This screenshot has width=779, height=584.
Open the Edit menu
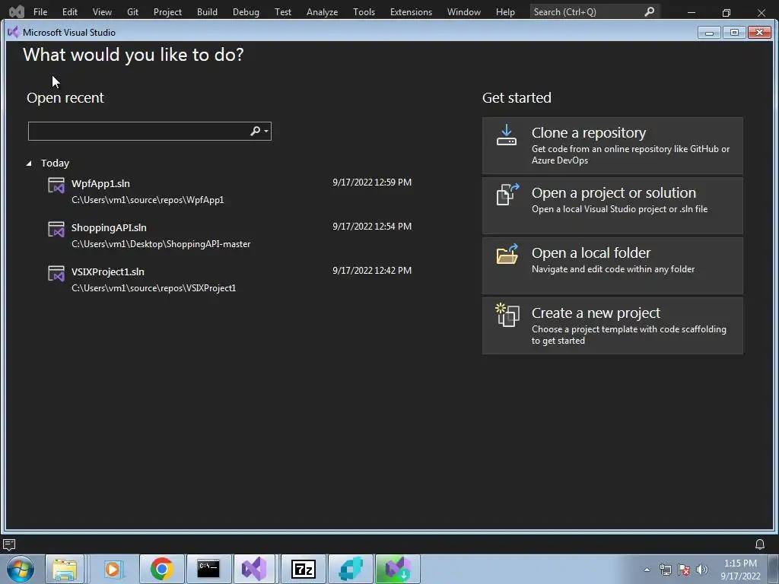pos(69,11)
